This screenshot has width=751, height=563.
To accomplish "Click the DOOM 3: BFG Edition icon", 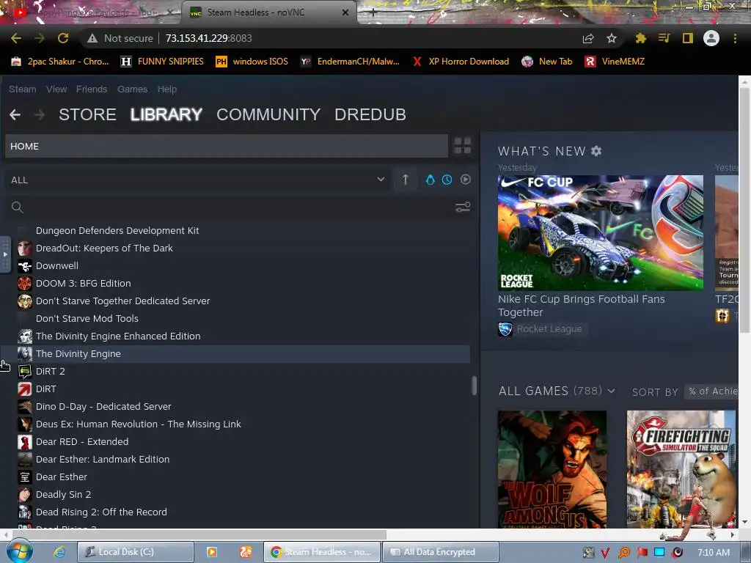I will [x=25, y=284].
